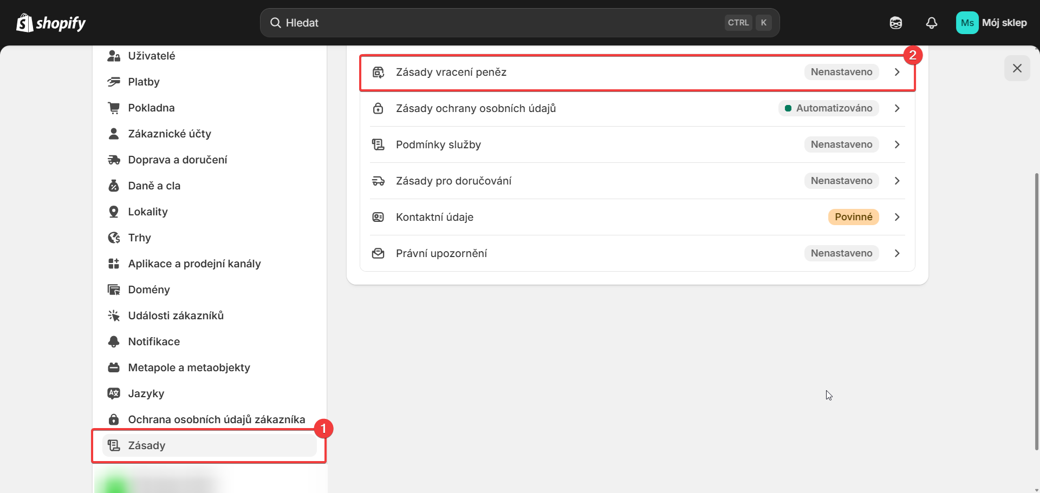Screen dimensions: 1040x493
Task: Click the Notifikace bell icon in sidebar
Action: click(114, 341)
